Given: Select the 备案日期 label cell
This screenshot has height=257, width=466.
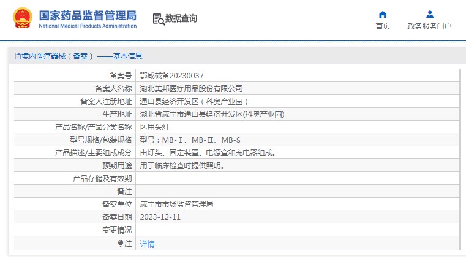Looking at the screenshot, I should pyautogui.click(x=117, y=217).
